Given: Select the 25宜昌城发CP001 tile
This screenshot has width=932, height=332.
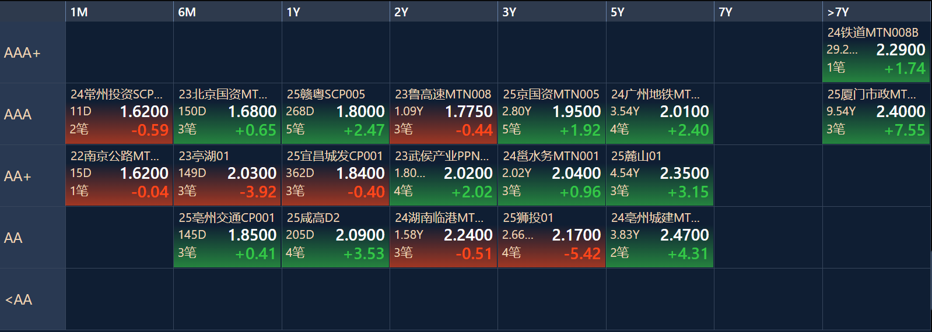Looking at the screenshot, I should (335, 175).
